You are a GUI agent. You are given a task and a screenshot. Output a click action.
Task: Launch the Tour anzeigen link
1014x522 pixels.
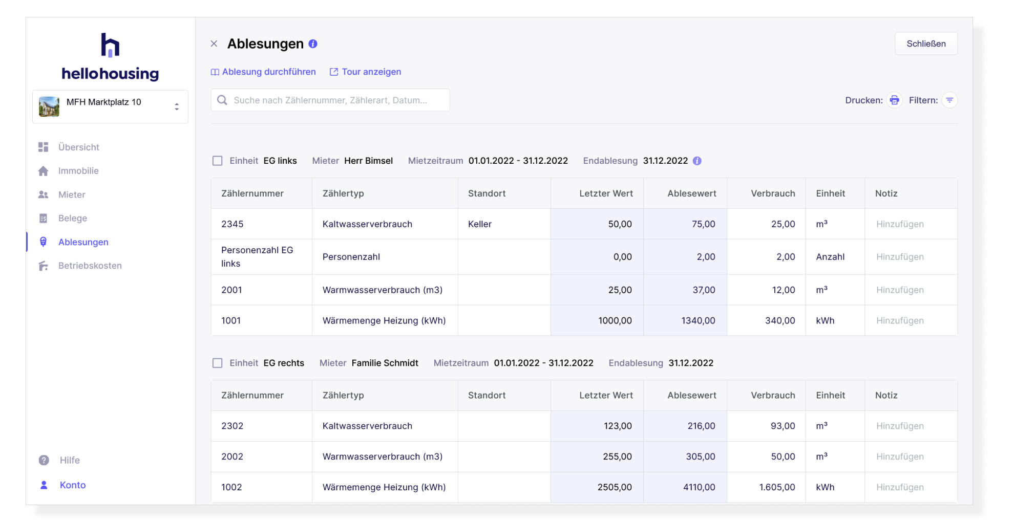click(x=371, y=72)
